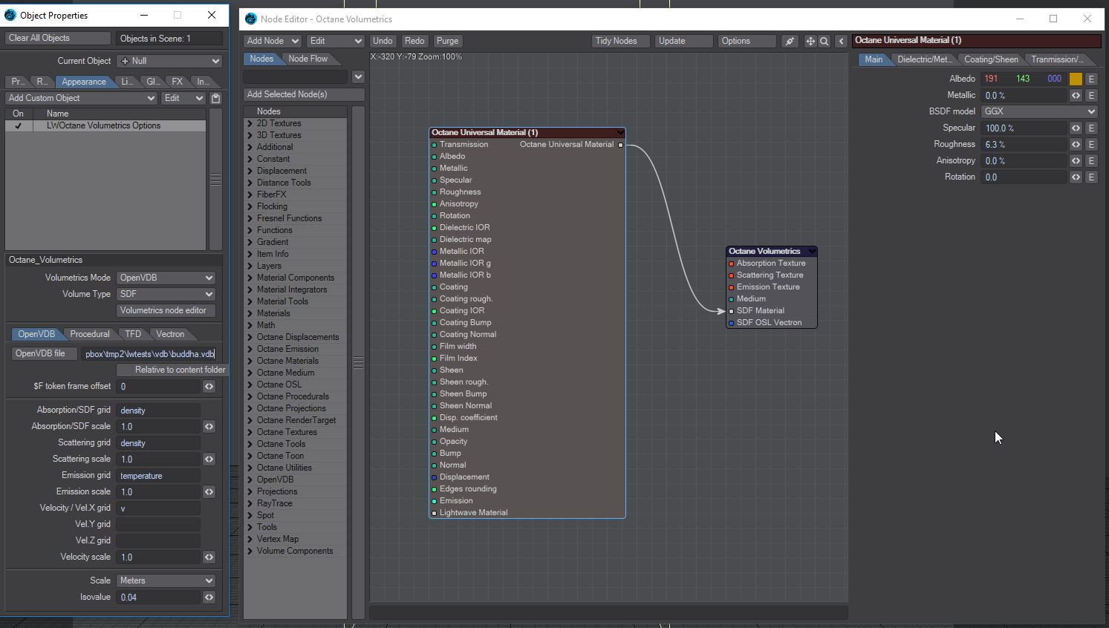Click the Undo button
This screenshot has width=1109, height=628.
click(383, 41)
